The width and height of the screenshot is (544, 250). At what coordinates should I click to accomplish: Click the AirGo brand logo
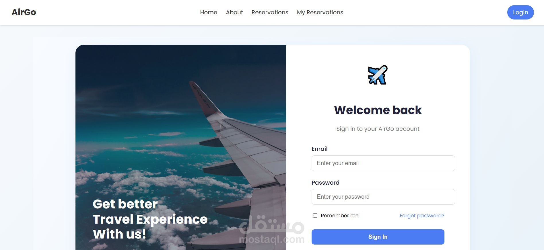coord(24,12)
